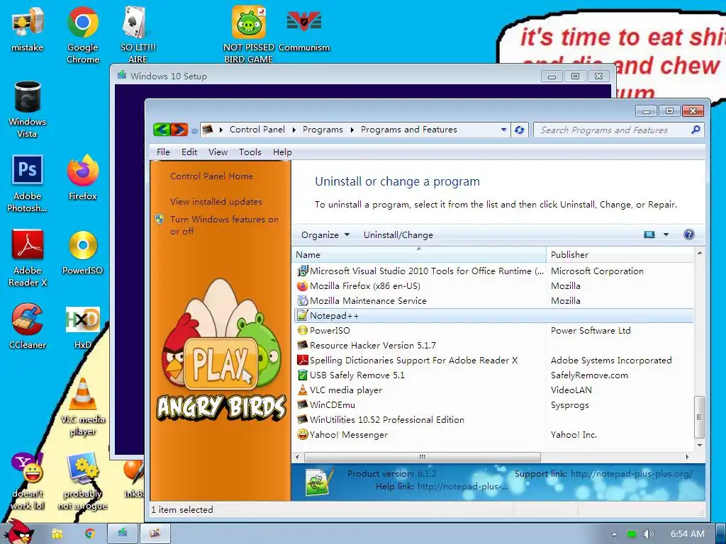The width and height of the screenshot is (726, 544).
Task: Select Resource Hacker Version 5.1.7
Action: coord(493,345)
